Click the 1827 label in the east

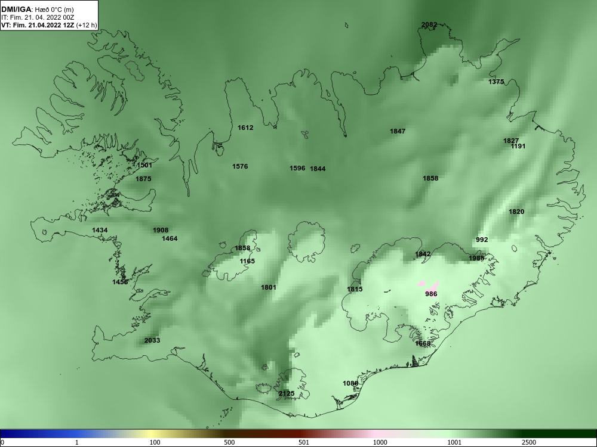coord(510,141)
